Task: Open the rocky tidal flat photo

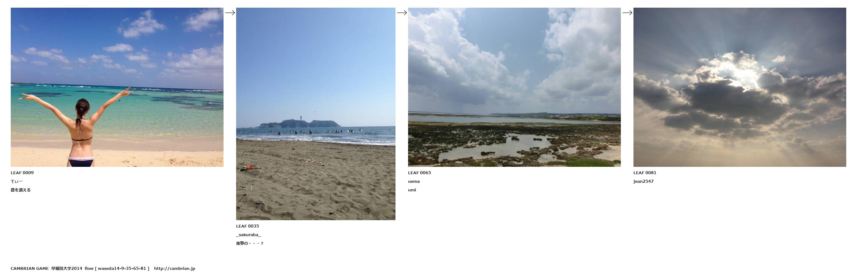Action: (x=514, y=87)
